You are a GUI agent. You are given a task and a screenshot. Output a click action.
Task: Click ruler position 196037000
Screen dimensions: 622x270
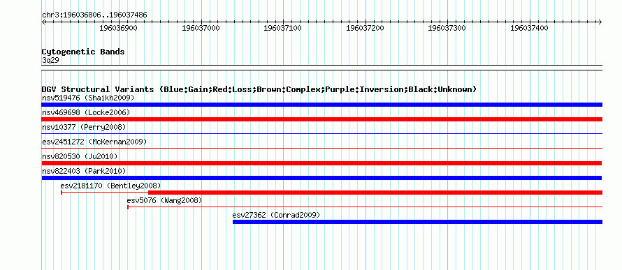[201, 28]
